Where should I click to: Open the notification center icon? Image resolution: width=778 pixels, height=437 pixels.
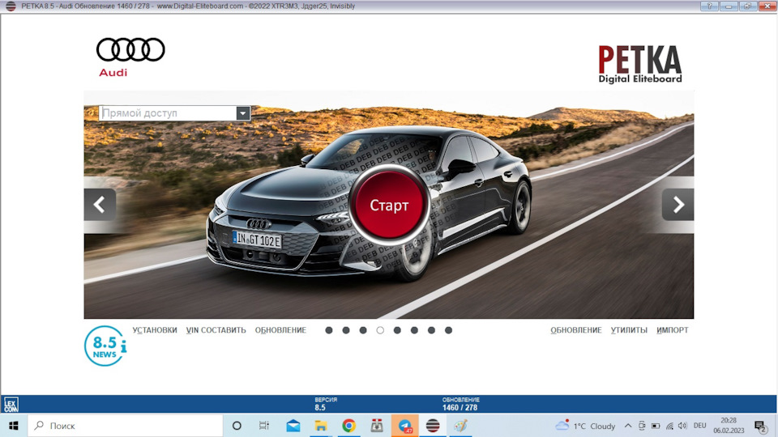(761, 426)
